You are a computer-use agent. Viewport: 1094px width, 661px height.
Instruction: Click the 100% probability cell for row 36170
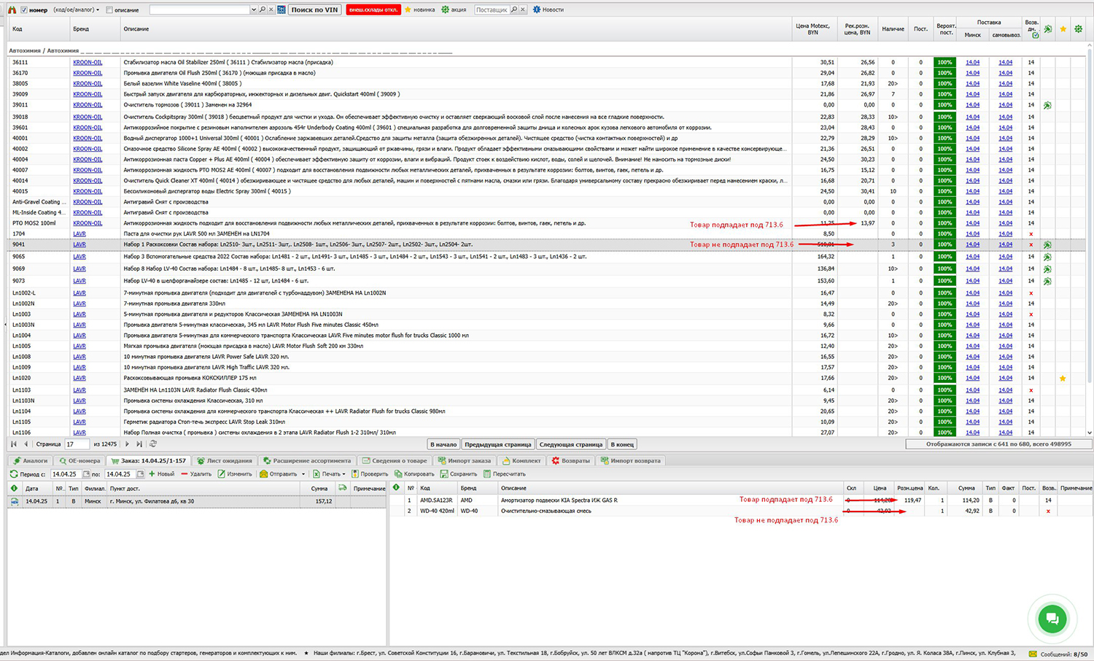tap(944, 73)
